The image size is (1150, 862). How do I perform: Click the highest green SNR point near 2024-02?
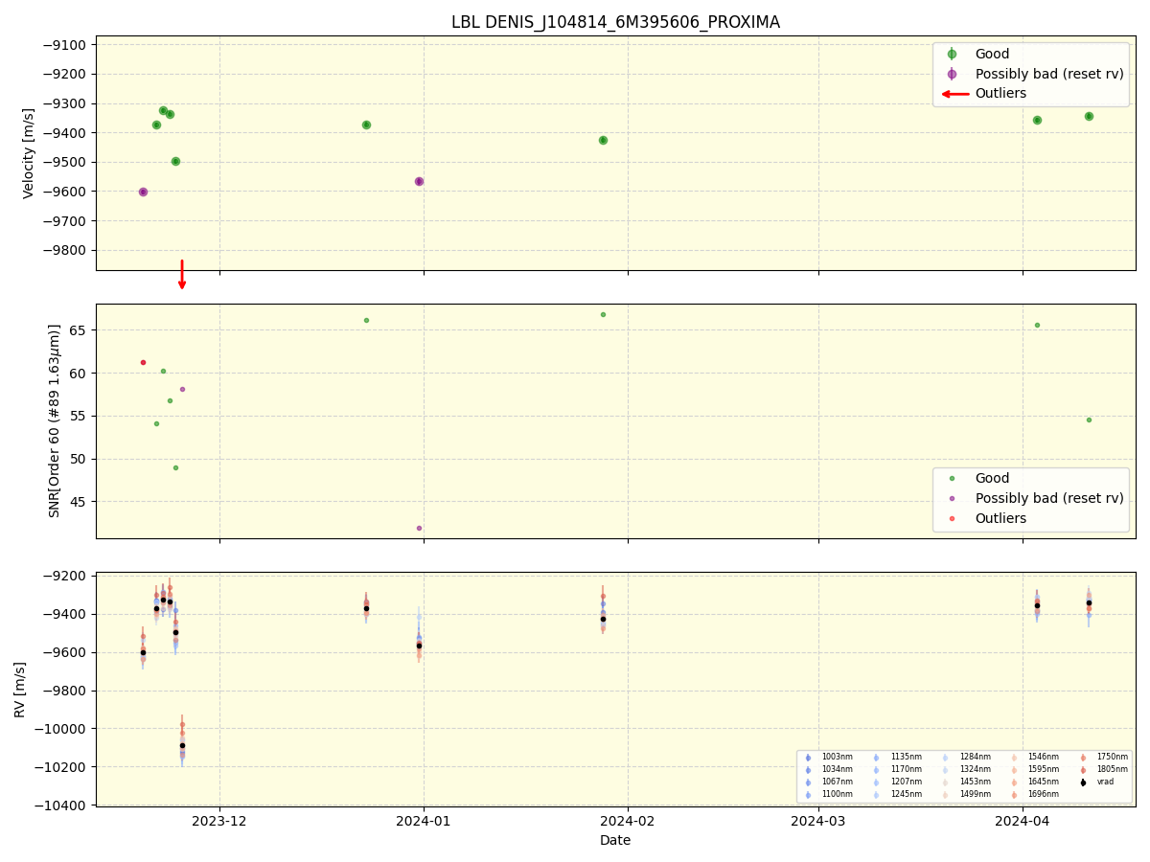click(x=603, y=314)
